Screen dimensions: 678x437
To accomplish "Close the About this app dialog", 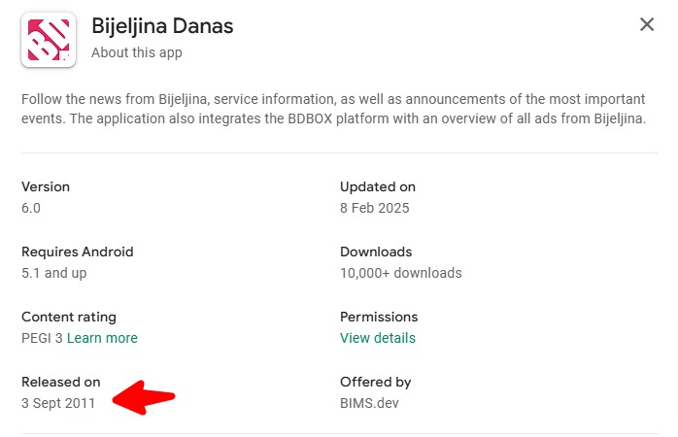I will pos(647,24).
